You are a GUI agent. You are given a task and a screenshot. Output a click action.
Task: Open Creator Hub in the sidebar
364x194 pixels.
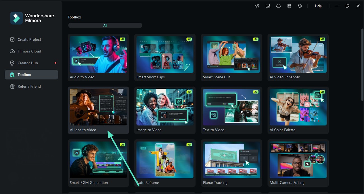[31, 63]
